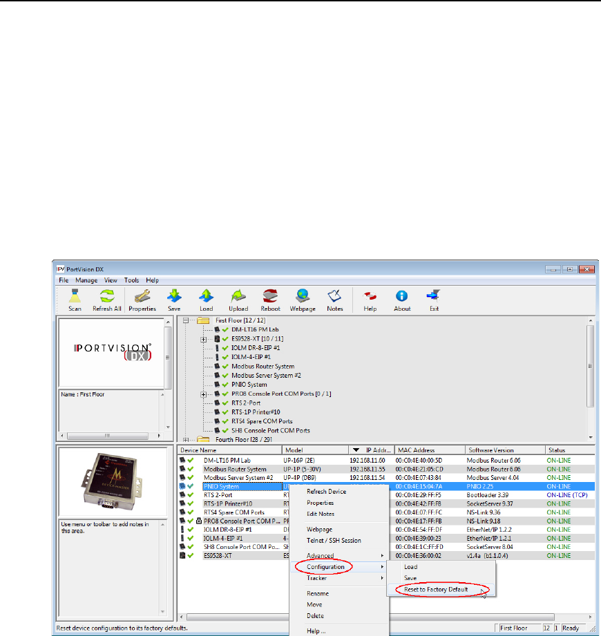Click the PortVision DX logo panel

tap(112, 352)
